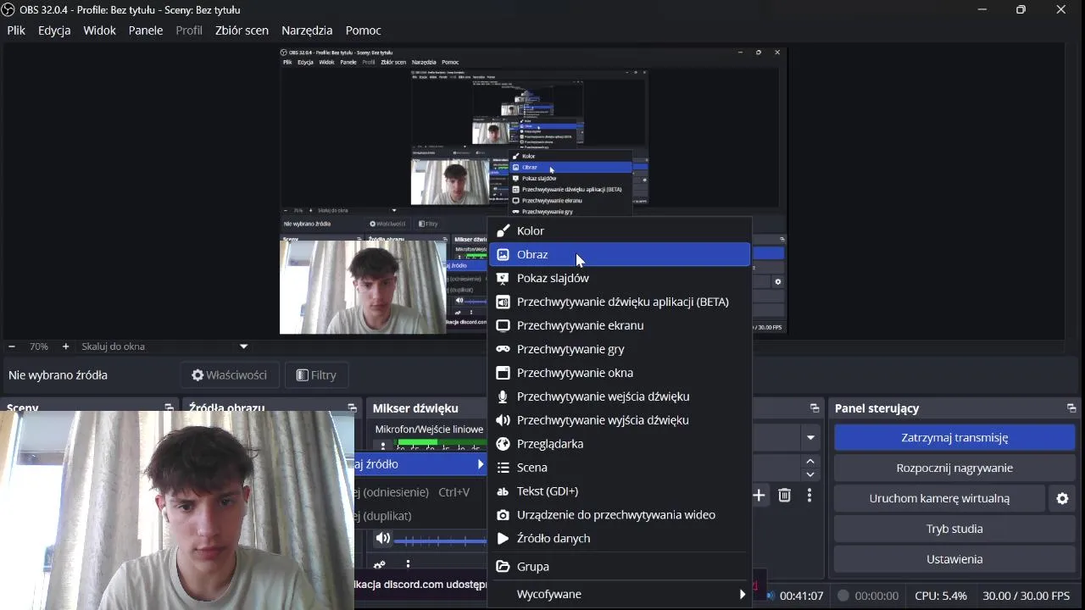Screen dimensions: 1085x610
Task: Click Rozpocznij nagrywanie button
Action: pyautogui.click(x=954, y=468)
